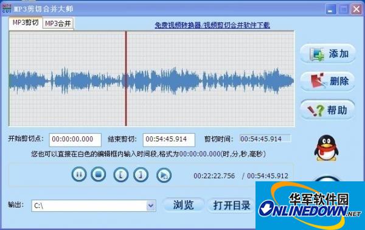Click the 结束剪切 time input field
The image size is (365, 230).
click(169, 140)
